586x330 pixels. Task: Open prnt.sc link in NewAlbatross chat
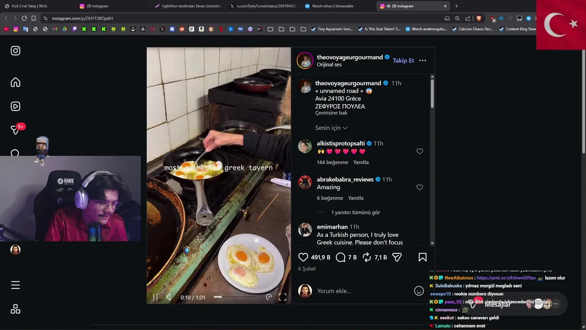click(x=506, y=278)
